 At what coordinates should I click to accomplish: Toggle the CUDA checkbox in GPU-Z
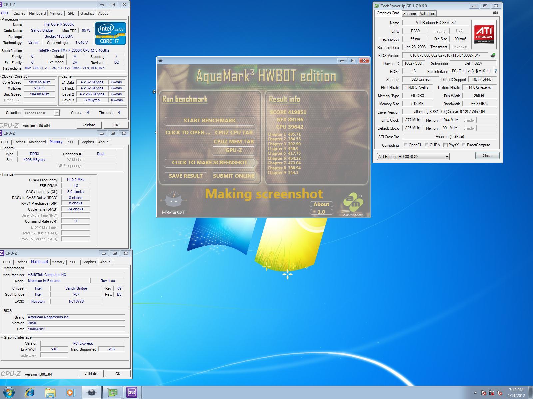pos(427,145)
